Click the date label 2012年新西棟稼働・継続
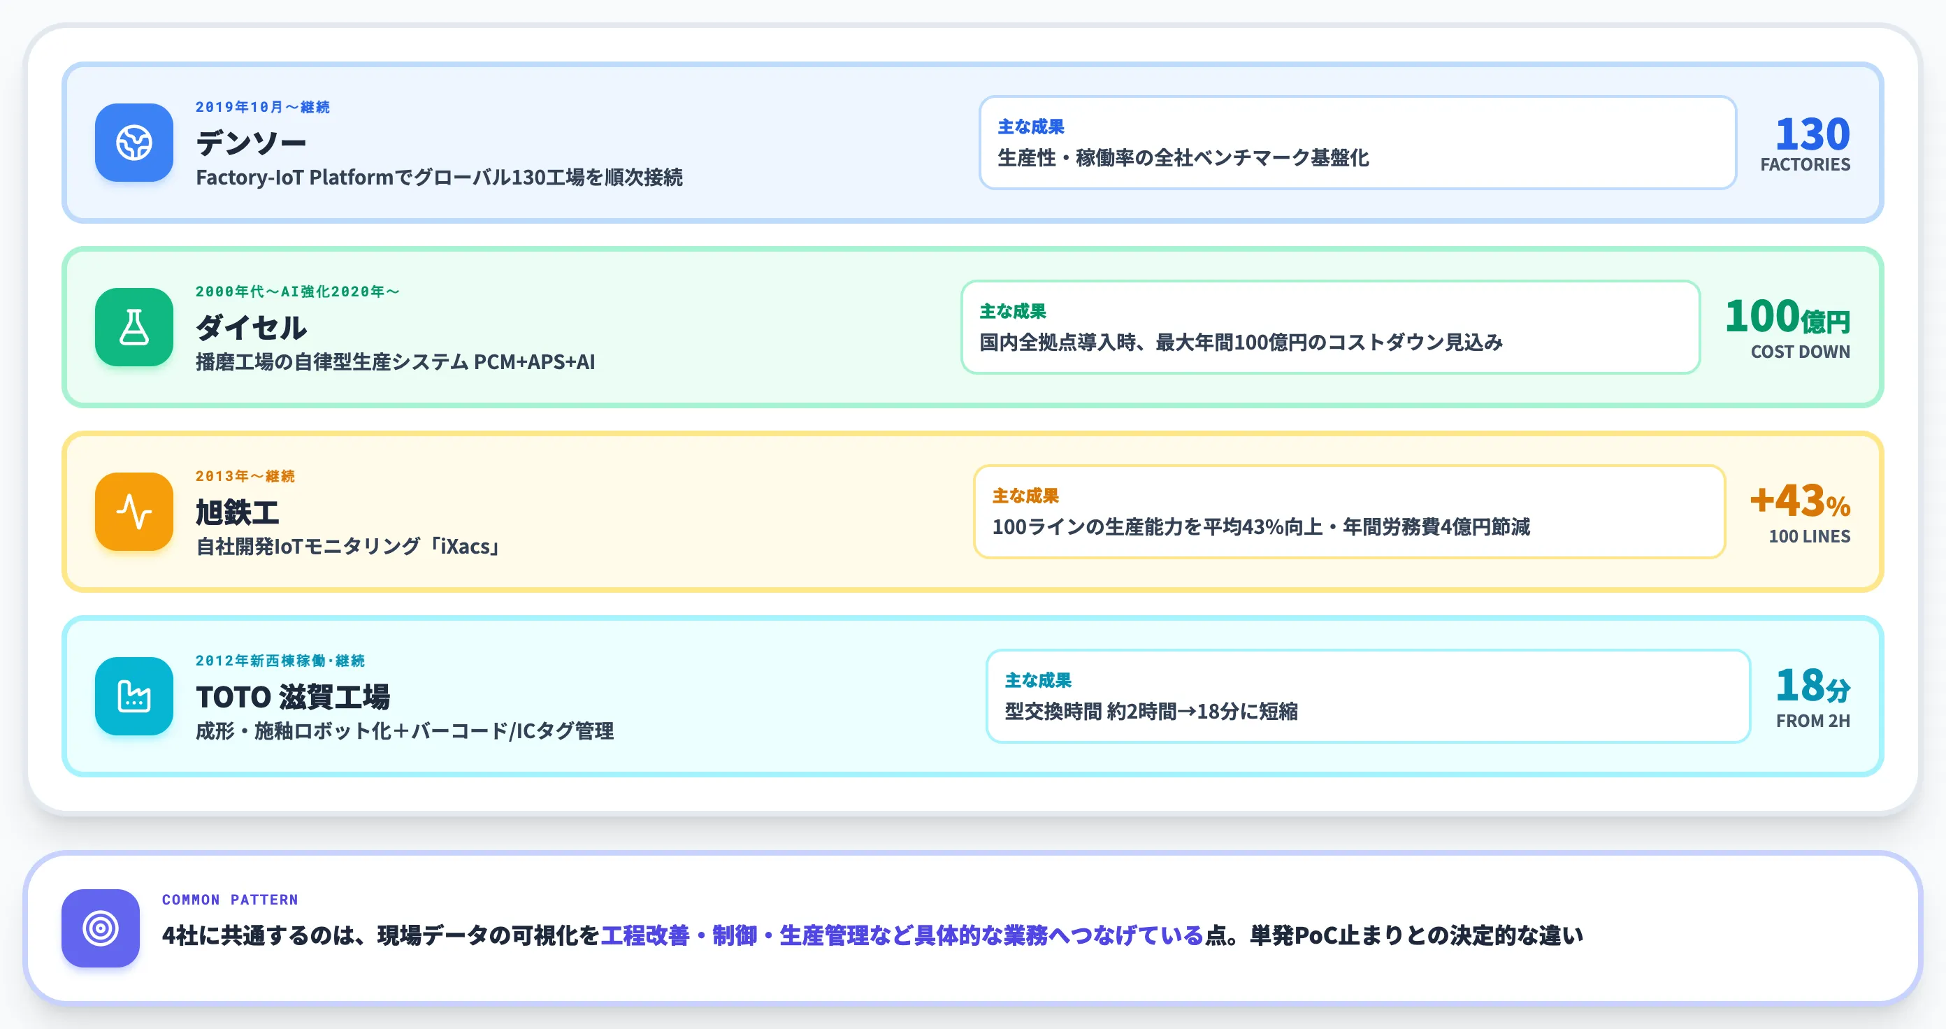1946x1029 pixels. [x=280, y=661]
